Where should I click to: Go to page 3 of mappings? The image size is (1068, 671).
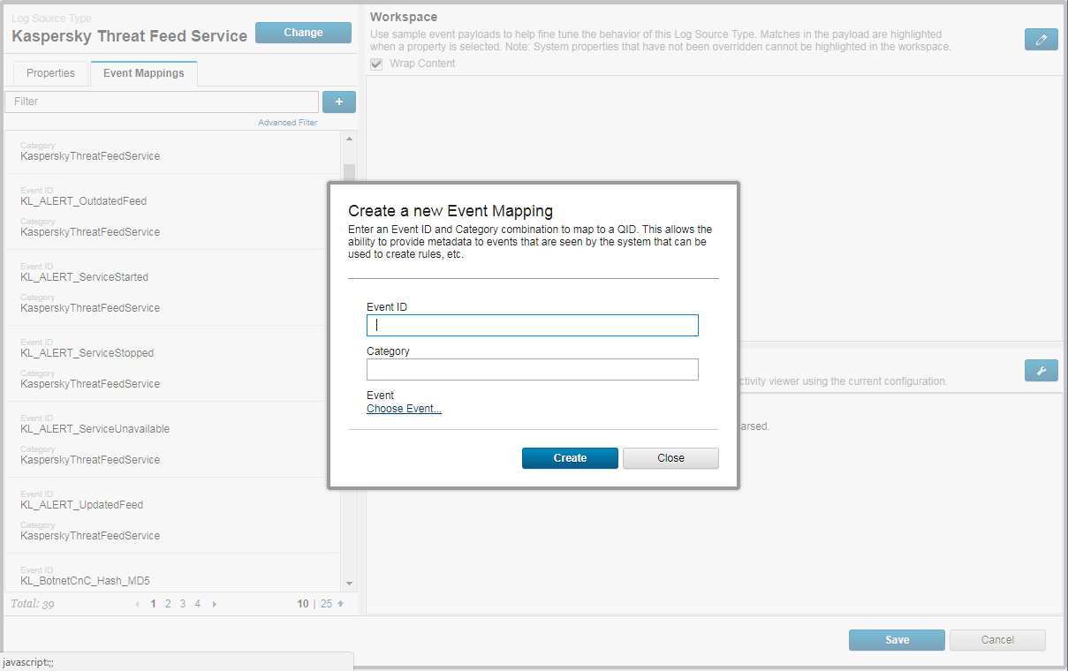click(x=183, y=605)
